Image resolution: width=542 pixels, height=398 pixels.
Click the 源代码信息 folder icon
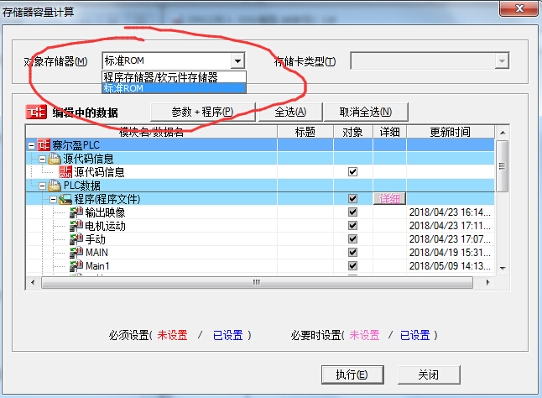tap(55, 159)
